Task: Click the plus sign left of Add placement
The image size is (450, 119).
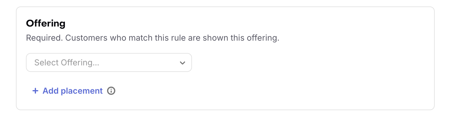Action: pos(35,91)
